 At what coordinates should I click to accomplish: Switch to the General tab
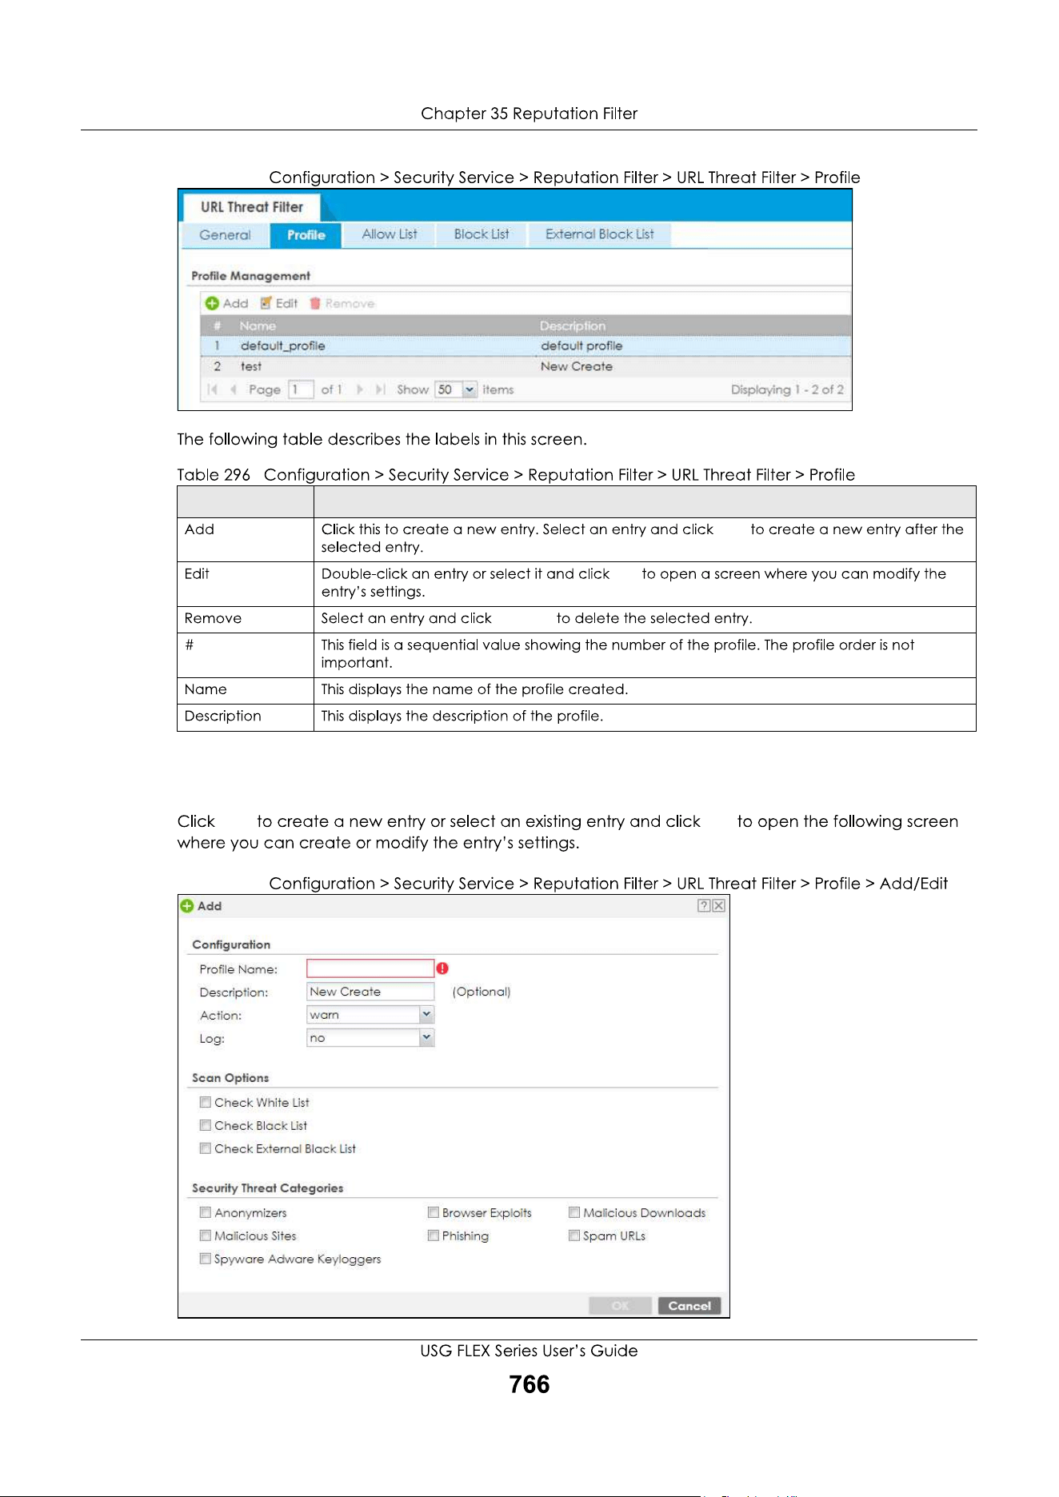click(225, 235)
